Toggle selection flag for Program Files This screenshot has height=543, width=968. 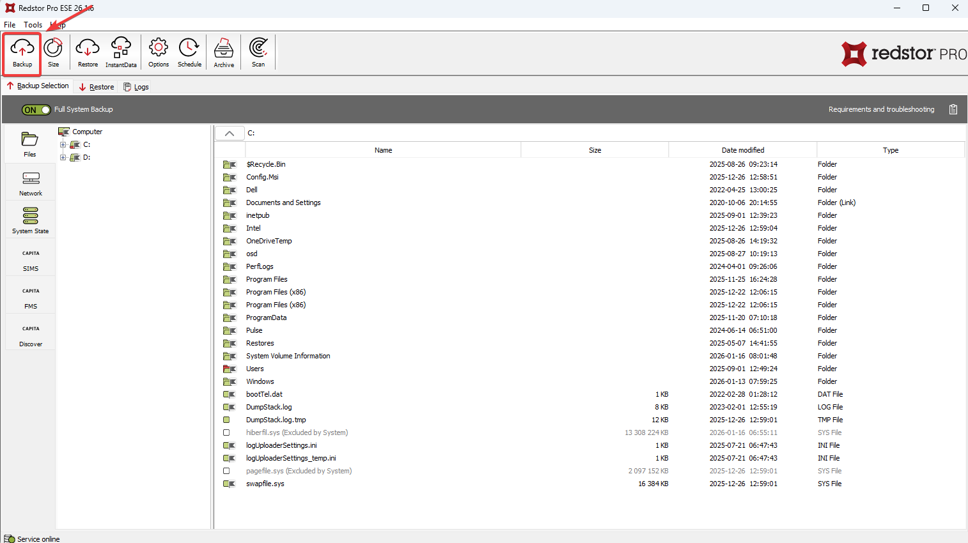coord(229,279)
